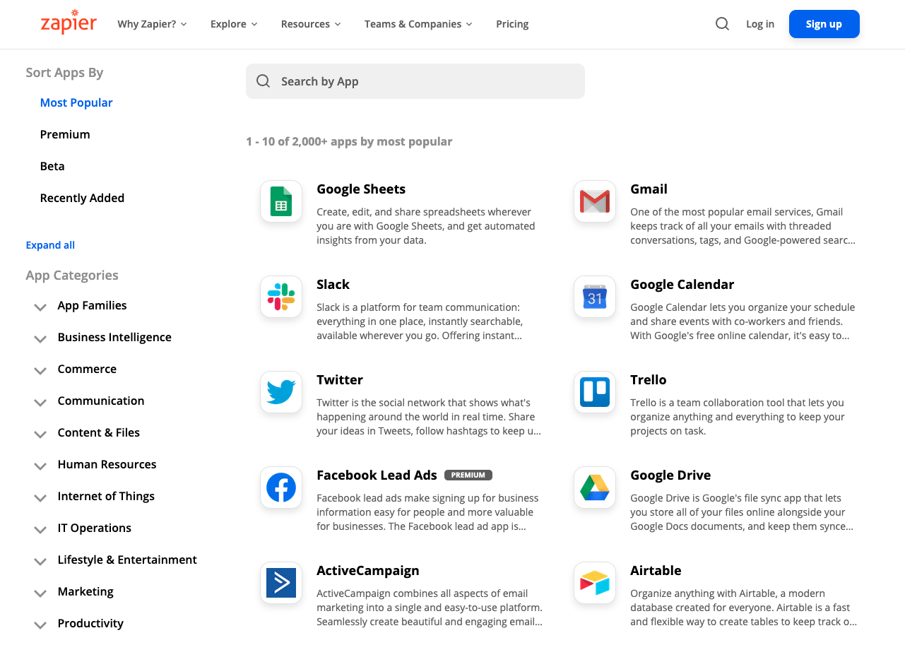This screenshot has height=645, width=905.
Task: Click the Facebook Lead Ads icon
Action: [281, 487]
